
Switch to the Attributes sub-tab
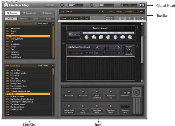tap(23, 19)
